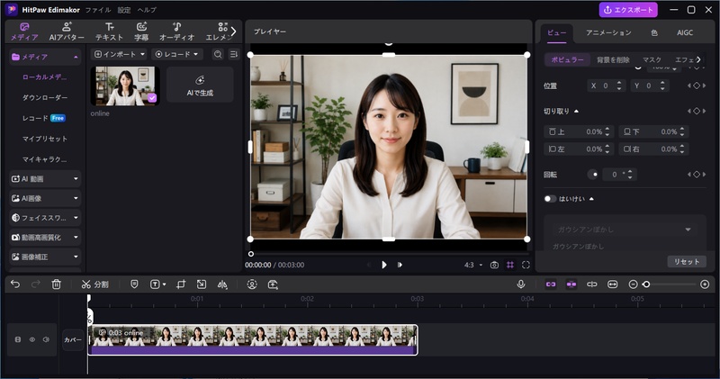Screen dimensions: 720x379
Task: Undo the last action
Action: 15,284
